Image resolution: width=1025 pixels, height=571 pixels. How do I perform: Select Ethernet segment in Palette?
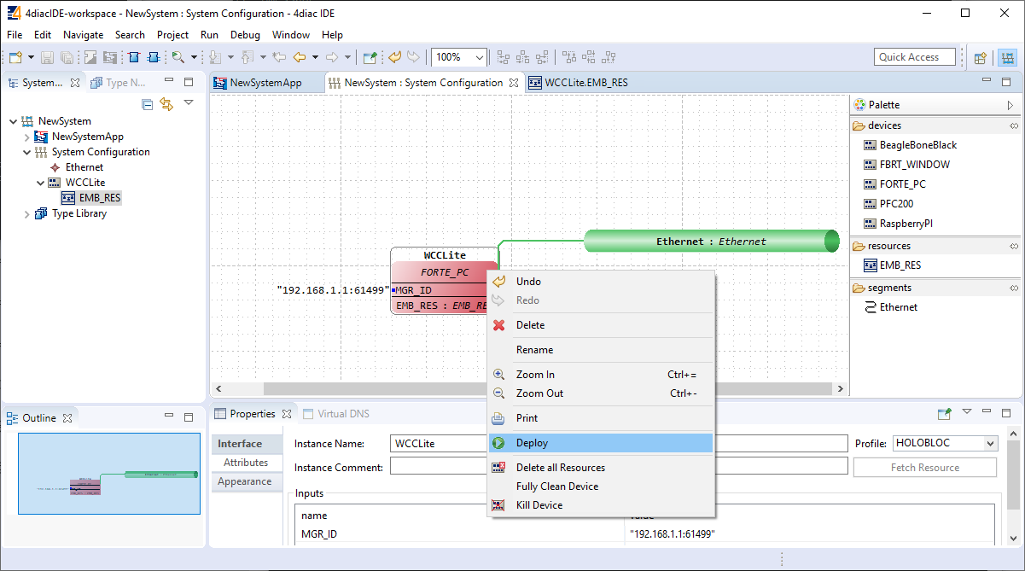(x=890, y=307)
